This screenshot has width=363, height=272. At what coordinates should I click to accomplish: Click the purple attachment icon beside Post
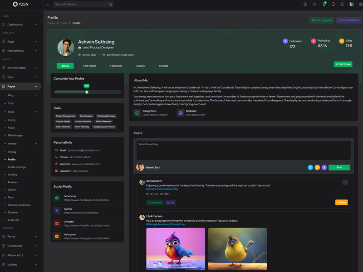click(x=324, y=167)
